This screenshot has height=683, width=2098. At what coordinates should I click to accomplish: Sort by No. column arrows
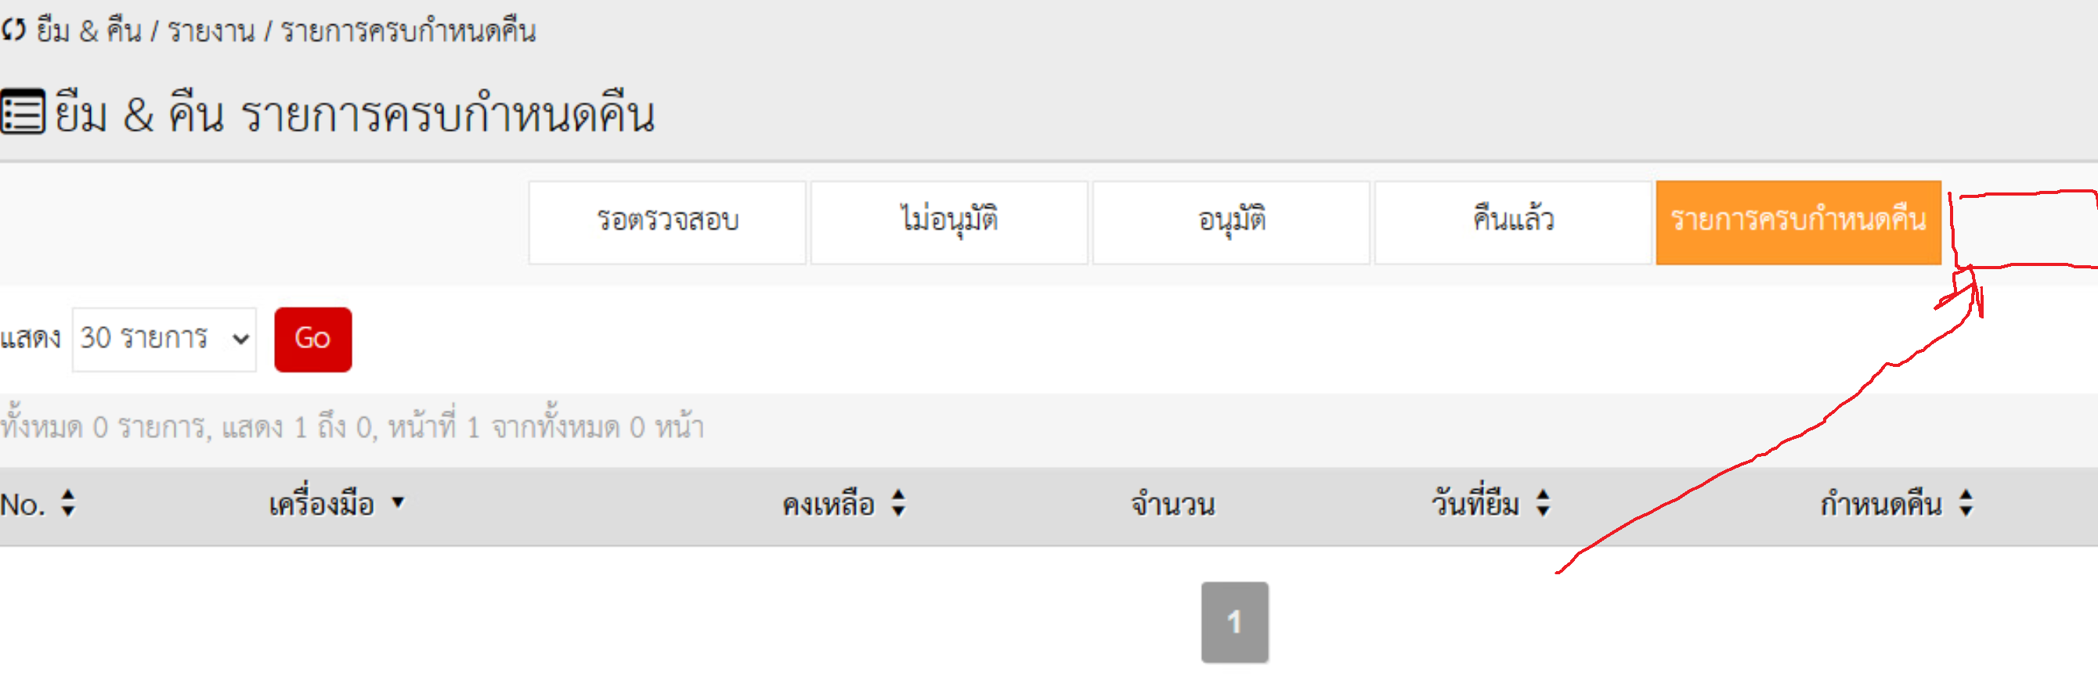(x=68, y=503)
